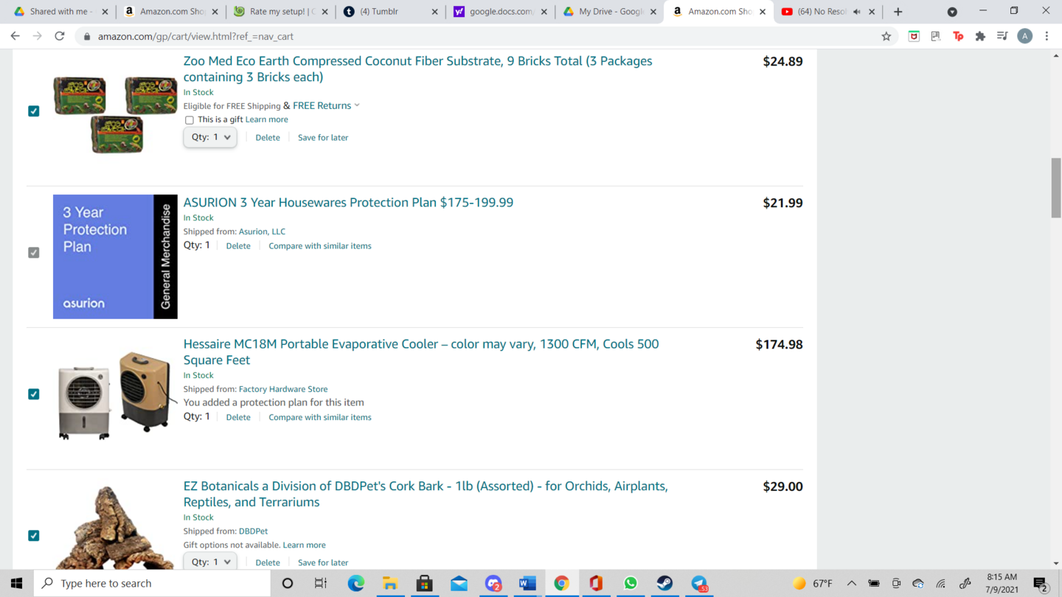Reload the Amazon cart page

click(60, 36)
